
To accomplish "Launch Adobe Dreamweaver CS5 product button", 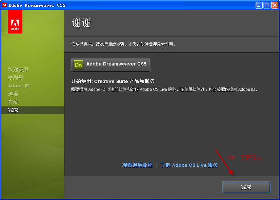I will pos(111,65).
